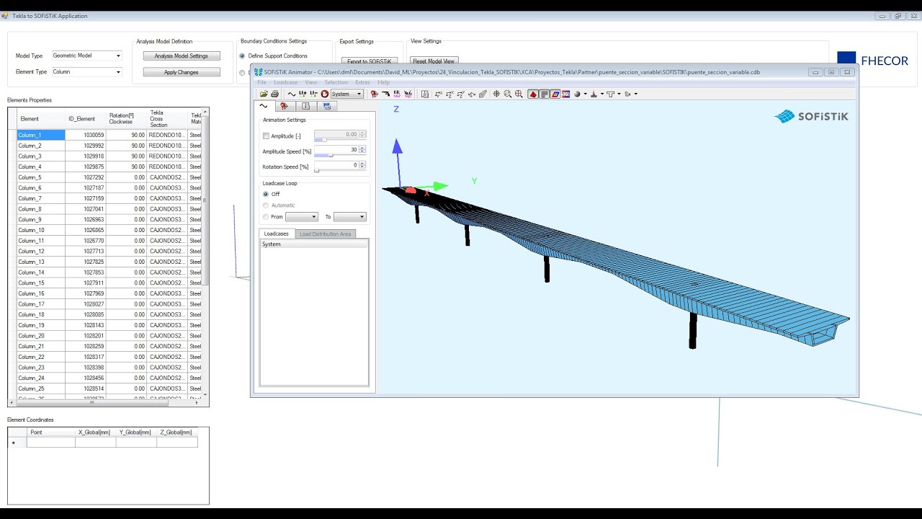Click the previous loadcase LF- icon

tap(314, 94)
